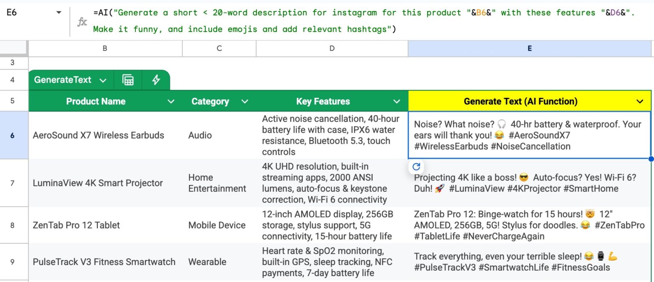The image size is (654, 282).
Task: Click the lightning bolt icon on the table tab
Action: [156, 80]
